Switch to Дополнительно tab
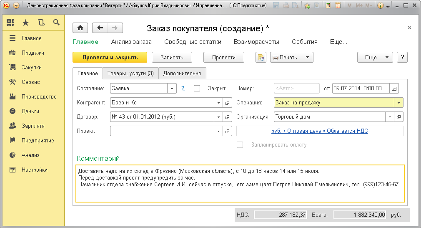 182,73
